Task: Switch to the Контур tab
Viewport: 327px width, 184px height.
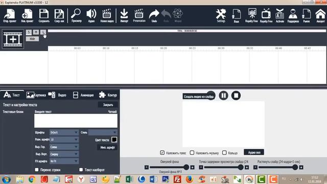Action: point(108,95)
